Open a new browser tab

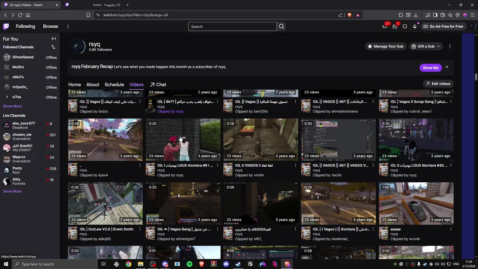click(127, 5)
